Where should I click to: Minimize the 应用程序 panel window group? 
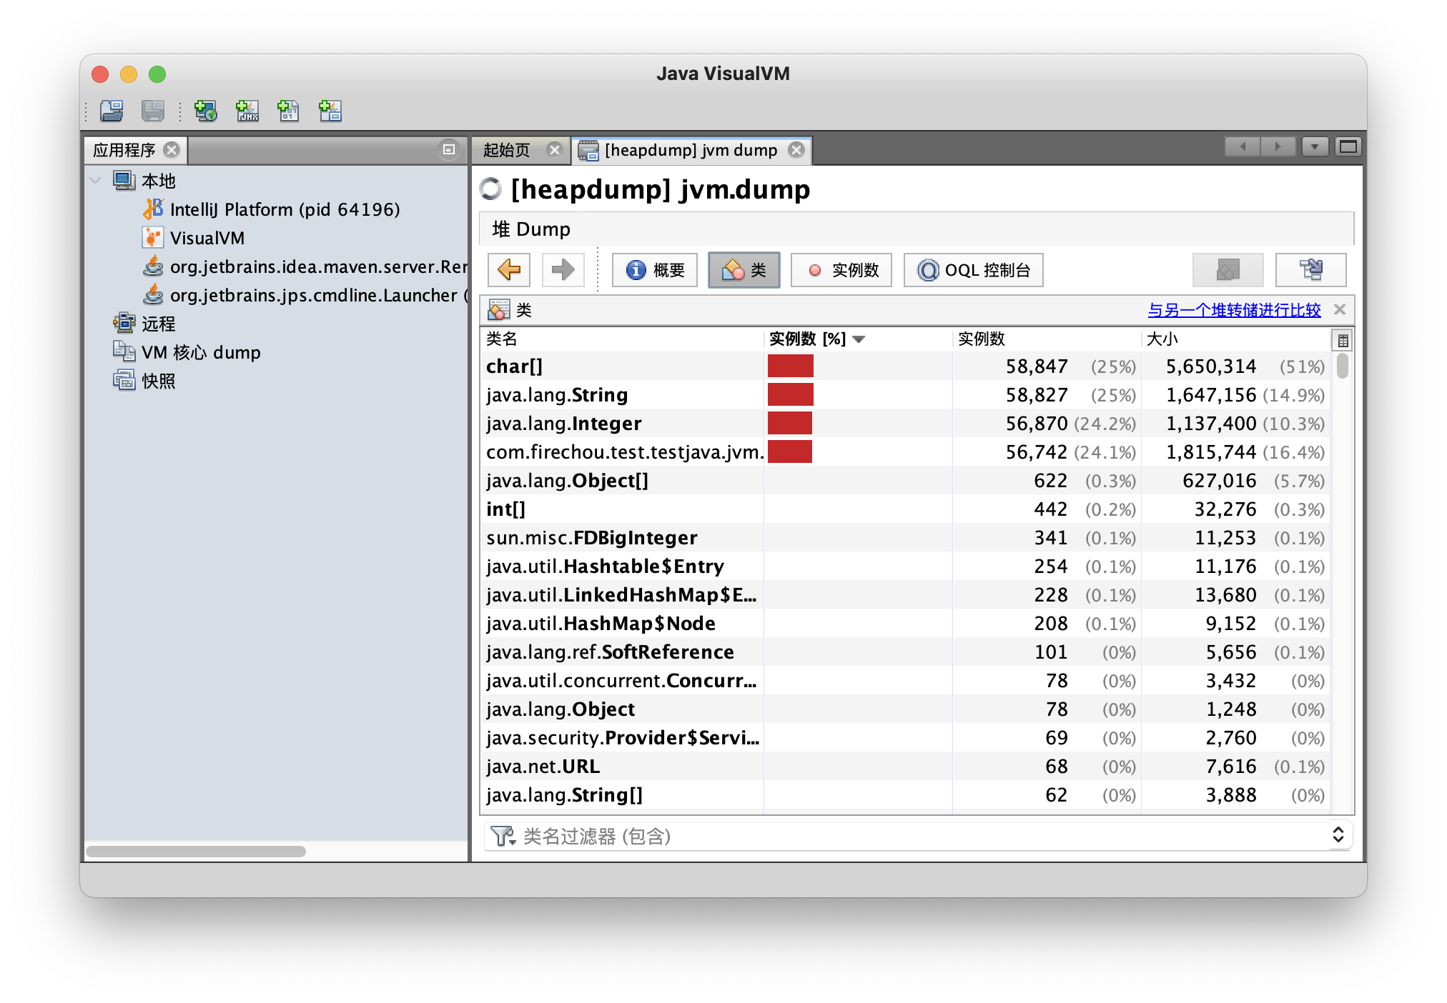tap(449, 149)
